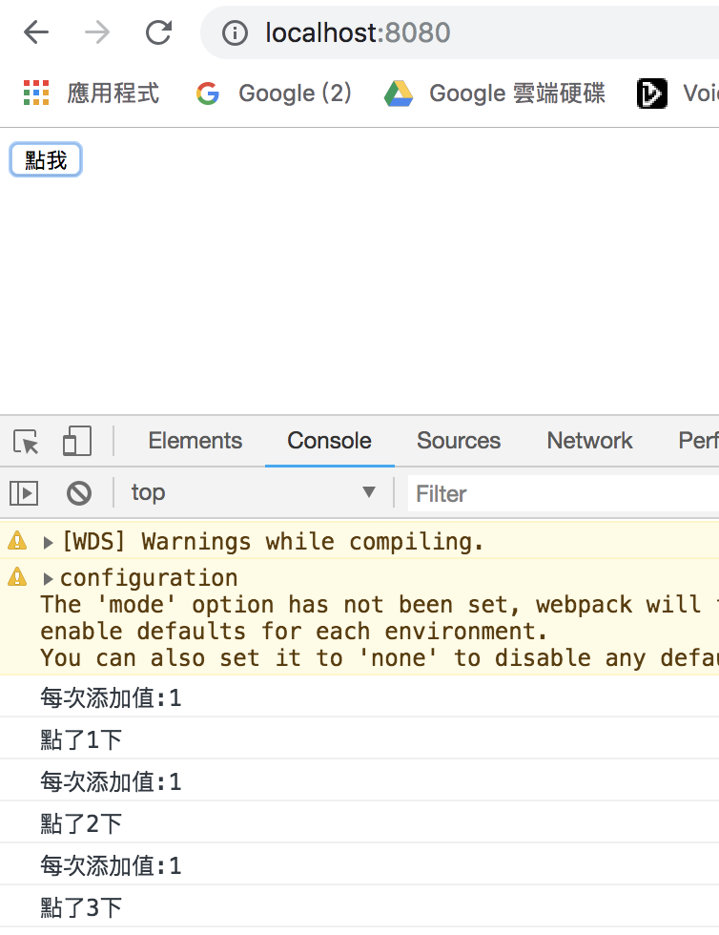Select the 每次添加值:1 line above 點了3下
This screenshot has width=719, height=935.
(359, 864)
